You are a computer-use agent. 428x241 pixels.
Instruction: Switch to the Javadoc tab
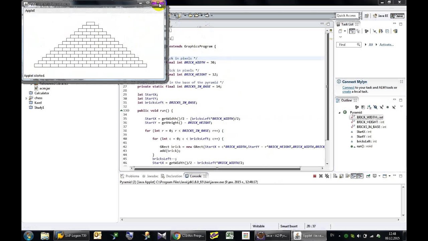pyautogui.click(x=150, y=176)
